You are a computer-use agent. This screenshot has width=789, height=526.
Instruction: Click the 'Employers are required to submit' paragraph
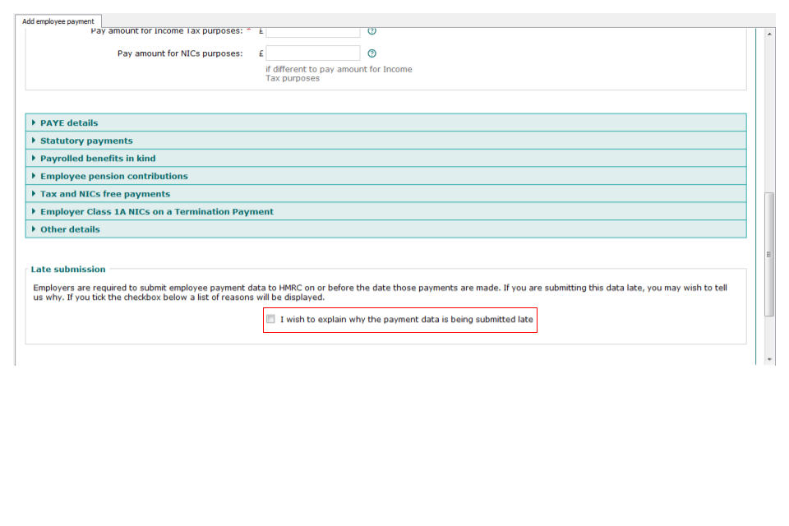(x=380, y=293)
